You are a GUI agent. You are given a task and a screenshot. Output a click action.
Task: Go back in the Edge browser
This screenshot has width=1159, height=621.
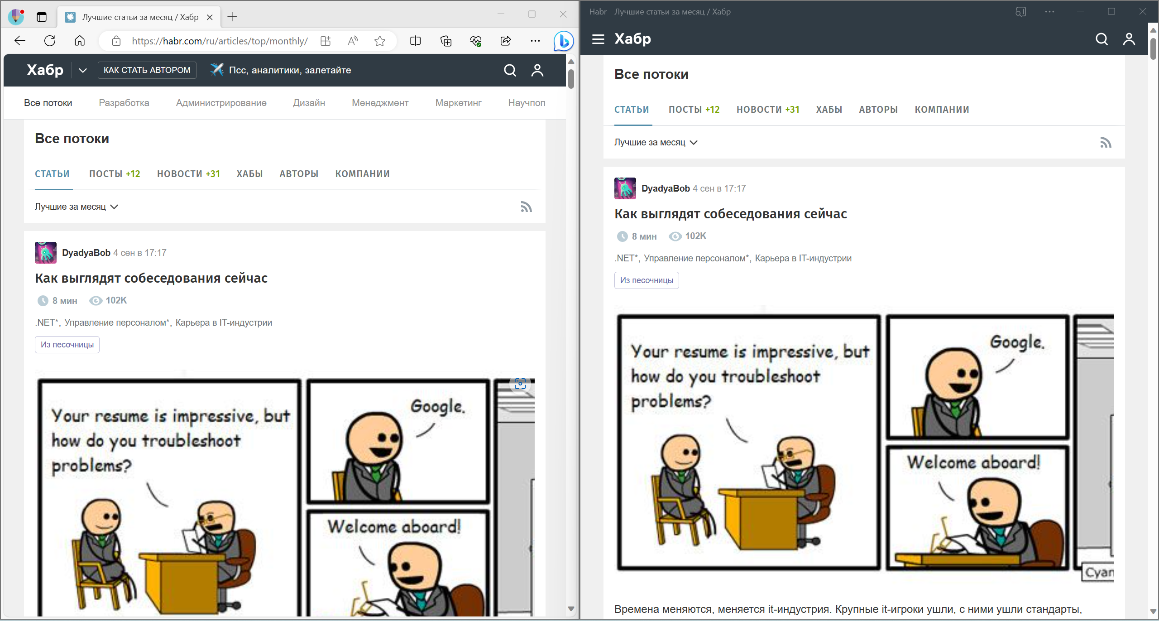coord(20,41)
